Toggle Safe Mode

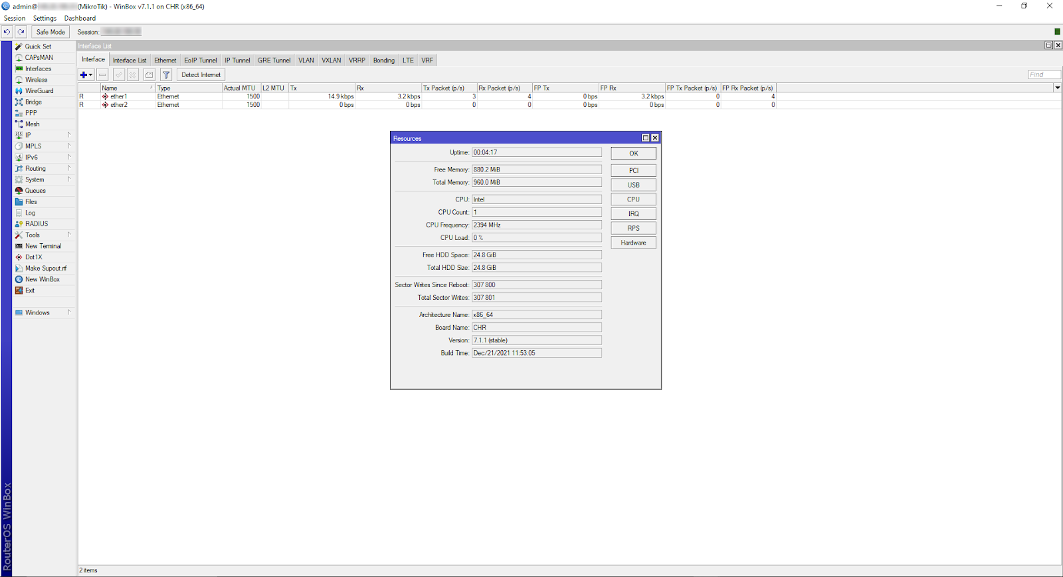coord(50,32)
